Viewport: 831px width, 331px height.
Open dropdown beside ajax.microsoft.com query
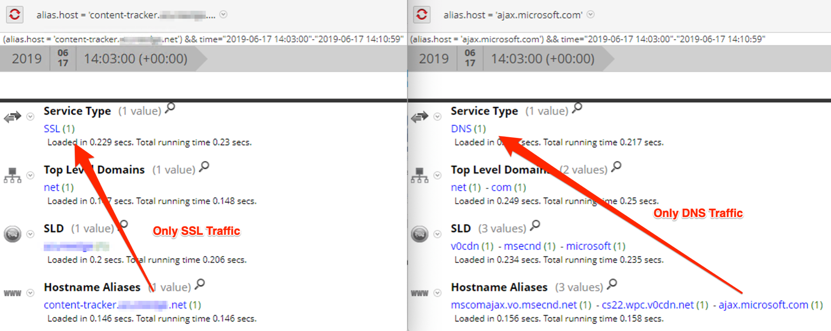click(590, 15)
